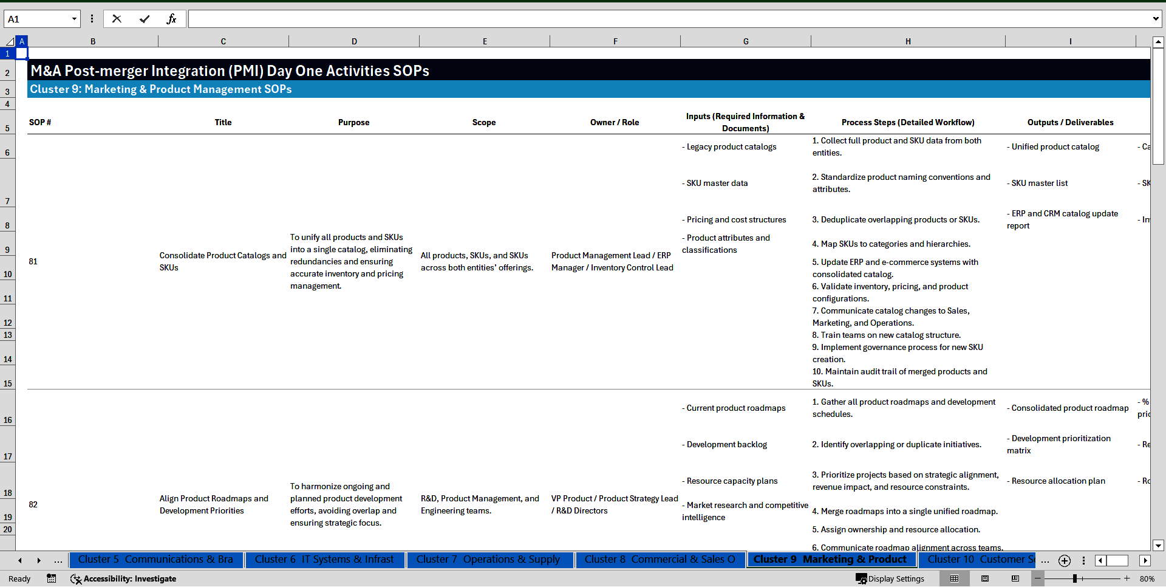Click the Display Settings button
The width and height of the screenshot is (1166, 587).
(890, 578)
